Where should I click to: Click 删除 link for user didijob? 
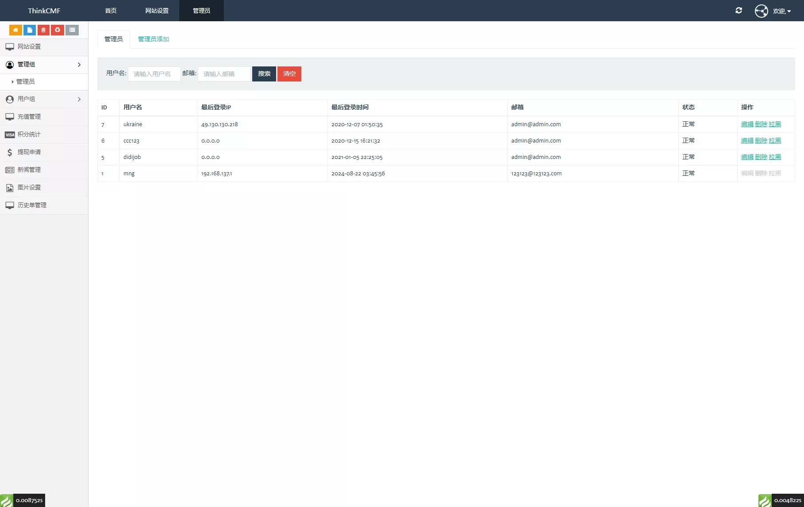pos(761,157)
